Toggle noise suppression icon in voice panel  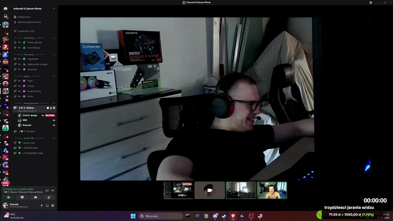(x=47, y=191)
